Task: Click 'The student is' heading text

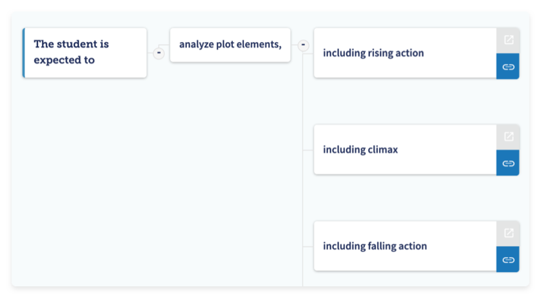Action: (x=71, y=44)
